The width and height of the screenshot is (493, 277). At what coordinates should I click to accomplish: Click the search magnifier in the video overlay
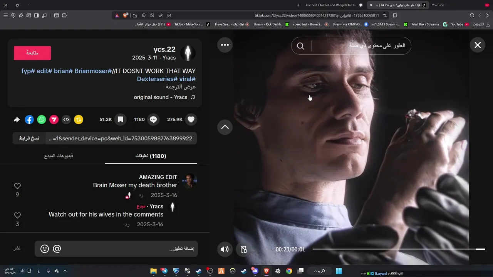point(300,46)
